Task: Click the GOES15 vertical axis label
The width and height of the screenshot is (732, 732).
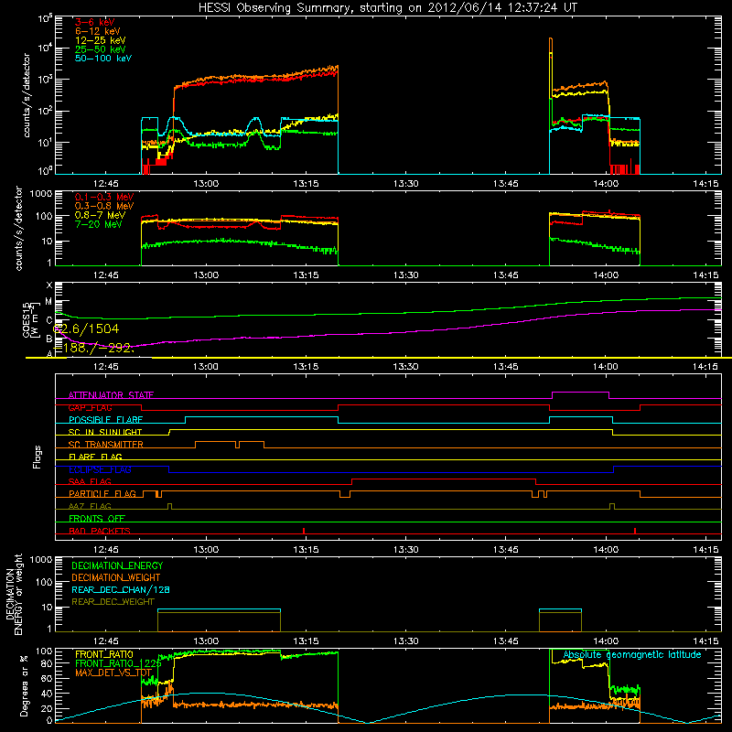Action: coord(30,319)
